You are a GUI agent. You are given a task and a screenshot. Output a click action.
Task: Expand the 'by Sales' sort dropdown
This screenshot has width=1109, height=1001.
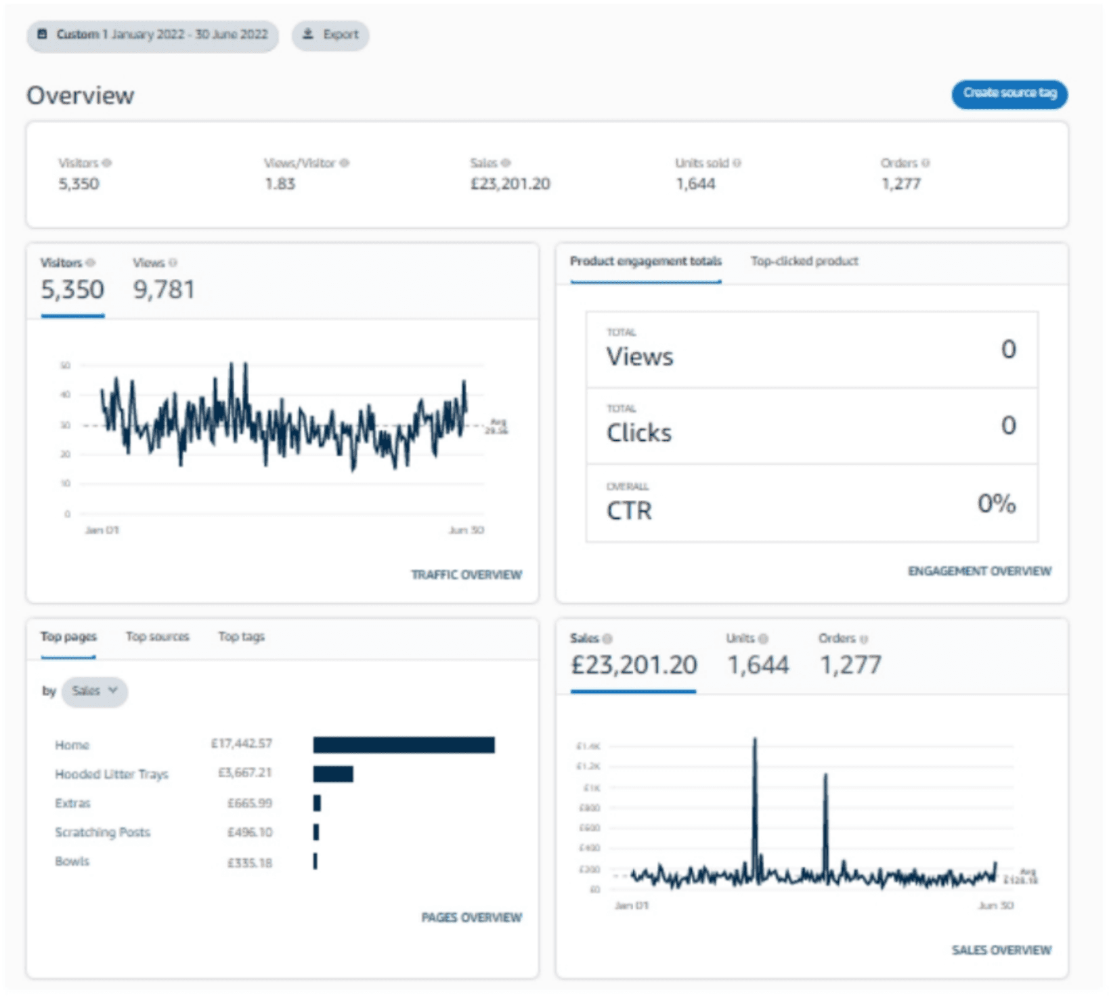point(95,691)
